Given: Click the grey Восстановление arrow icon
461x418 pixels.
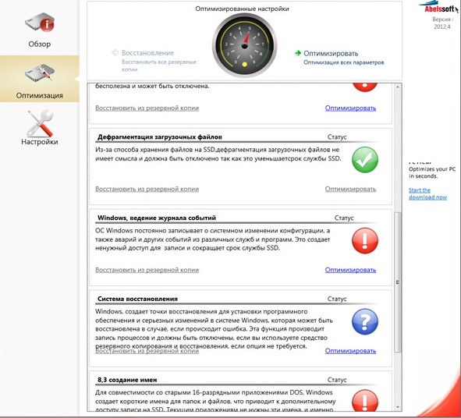Looking at the screenshot, I should pos(115,52).
